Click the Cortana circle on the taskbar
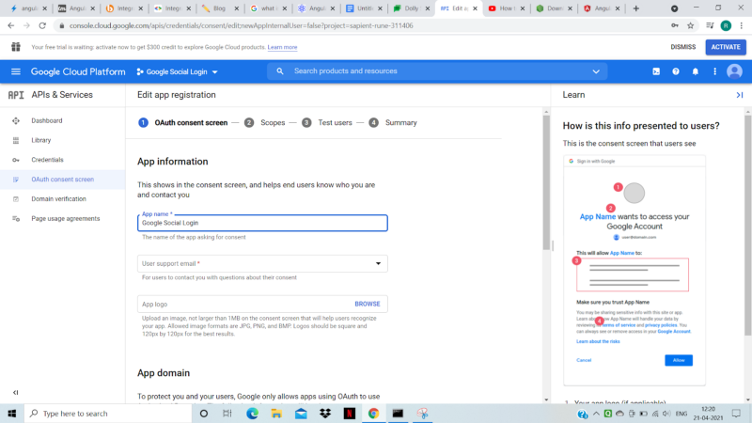The image size is (752, 423). [x=204, y=414]
